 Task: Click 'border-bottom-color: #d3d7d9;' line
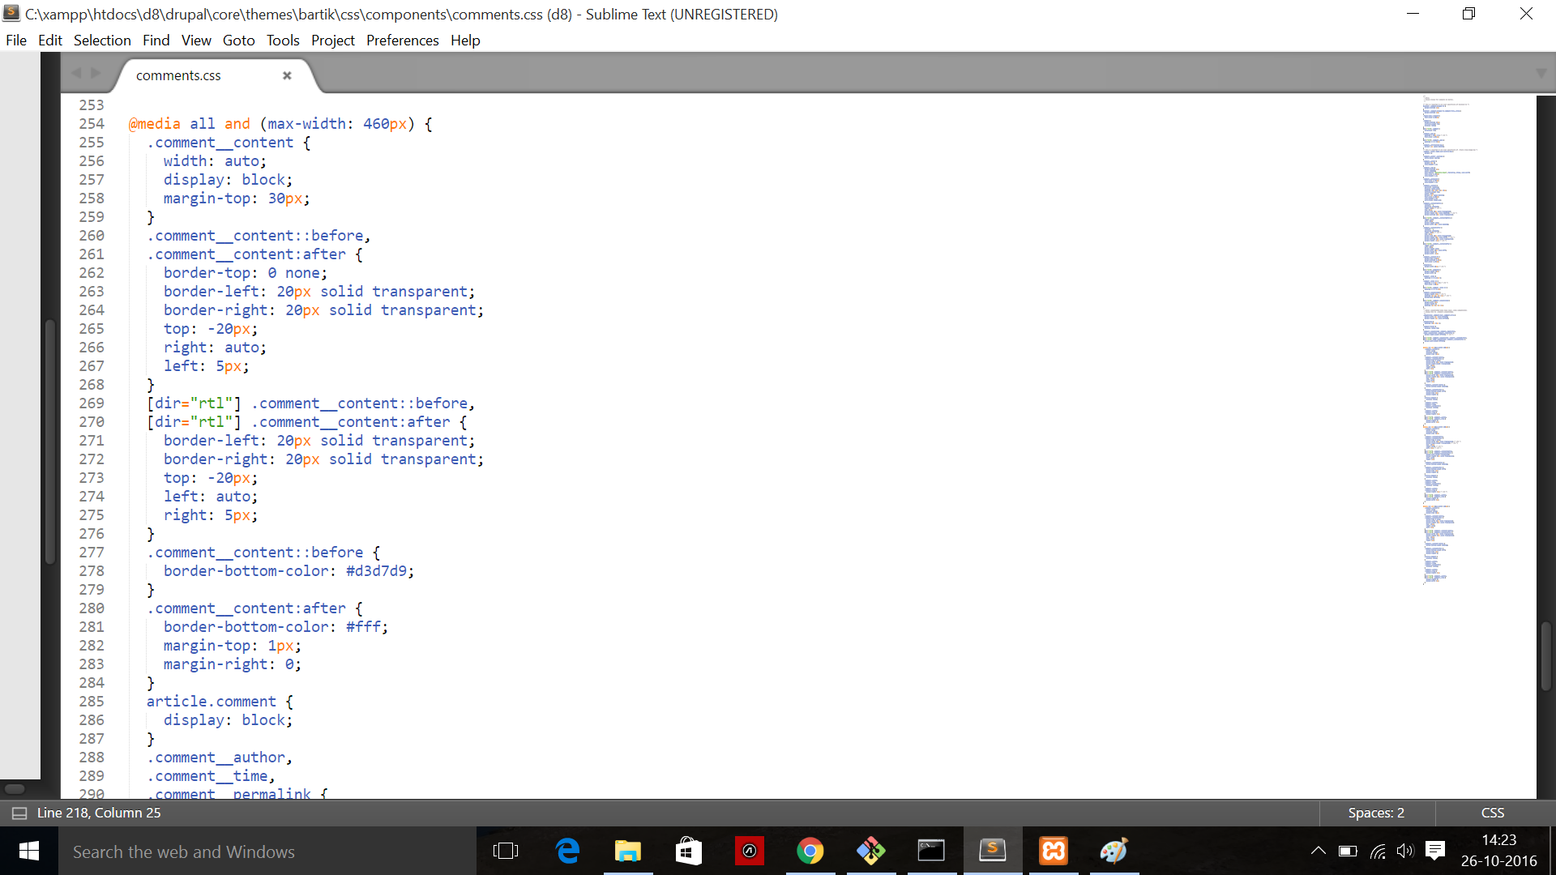click(289, 571)
